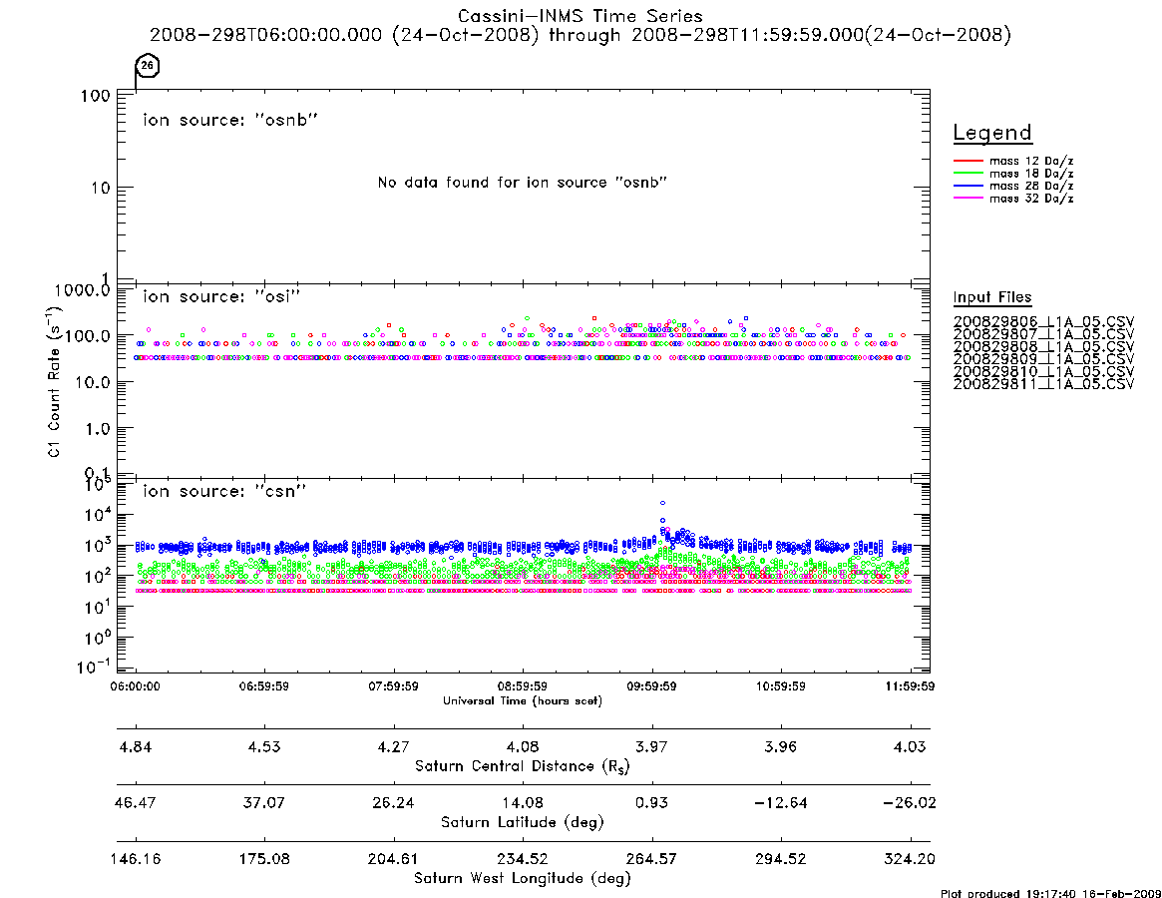Click the 06:00:00 time axis tick label
The width and height of the screenshot is (1162, 898).
pos(135,685)
